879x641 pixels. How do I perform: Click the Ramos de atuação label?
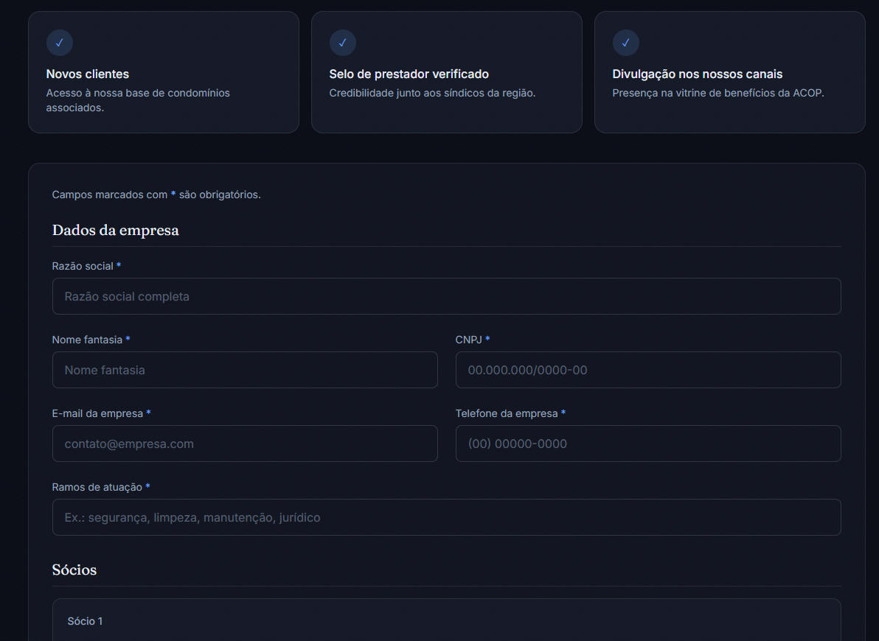[101, 487]
